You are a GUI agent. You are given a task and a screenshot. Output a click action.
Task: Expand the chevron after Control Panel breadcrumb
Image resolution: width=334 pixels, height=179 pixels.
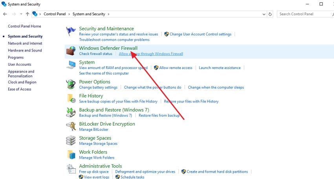(x=69, y=14)
